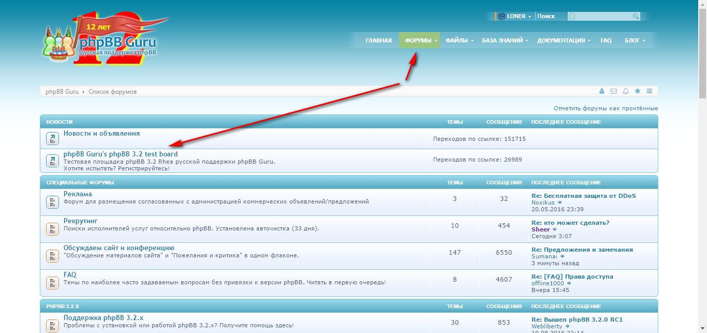Open the Новости category header
The image size is (707, 333).
tap(60, 122)
